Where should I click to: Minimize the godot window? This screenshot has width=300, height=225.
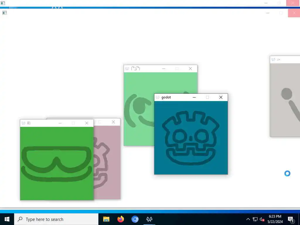point(194,97)
